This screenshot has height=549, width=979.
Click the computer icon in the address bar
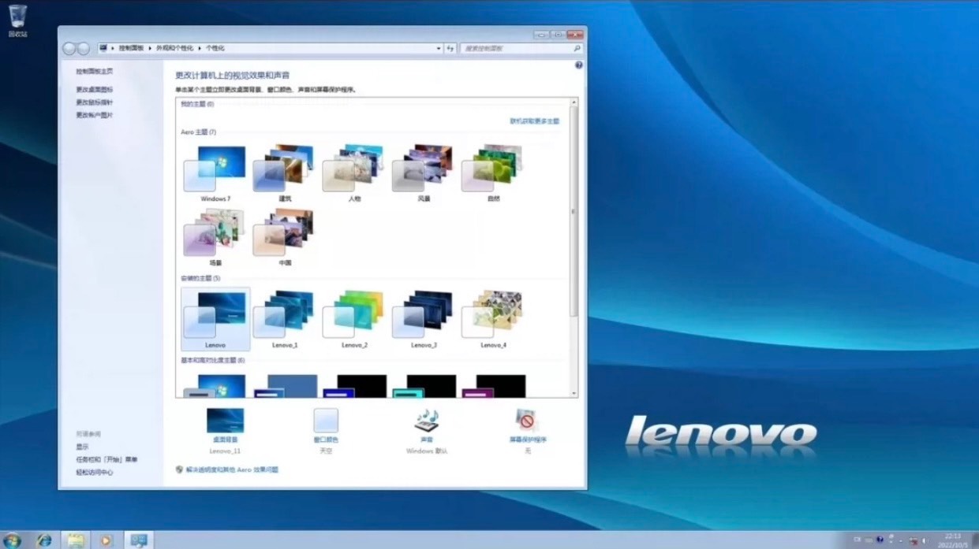point(103,48)
